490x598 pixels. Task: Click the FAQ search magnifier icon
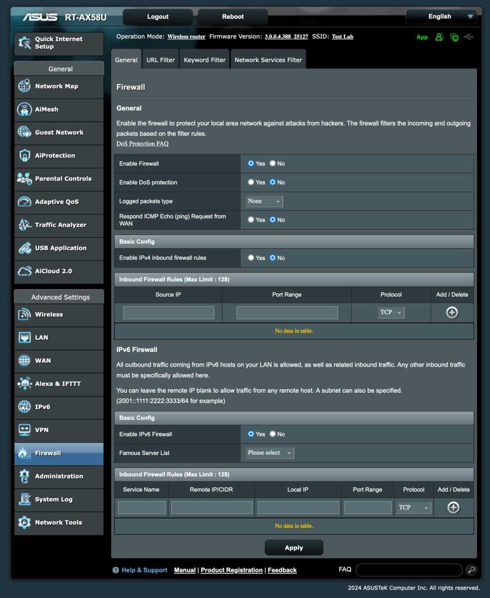471,570
